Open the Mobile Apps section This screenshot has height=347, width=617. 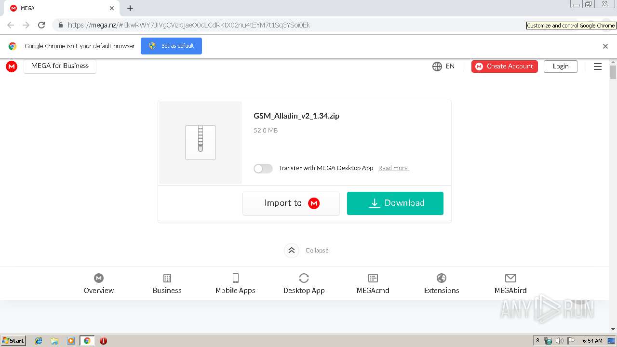235,283
